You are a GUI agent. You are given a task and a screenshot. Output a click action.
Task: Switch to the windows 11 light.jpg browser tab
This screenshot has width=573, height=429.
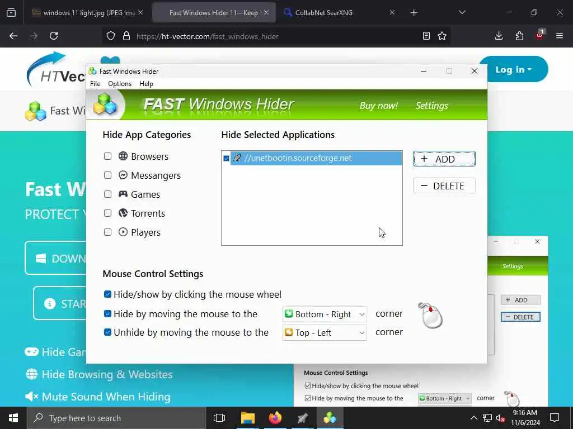[88, 12]
